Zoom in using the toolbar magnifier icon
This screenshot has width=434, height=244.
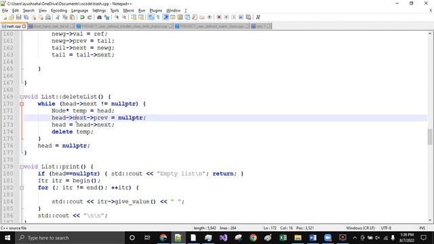click(117, 17)
